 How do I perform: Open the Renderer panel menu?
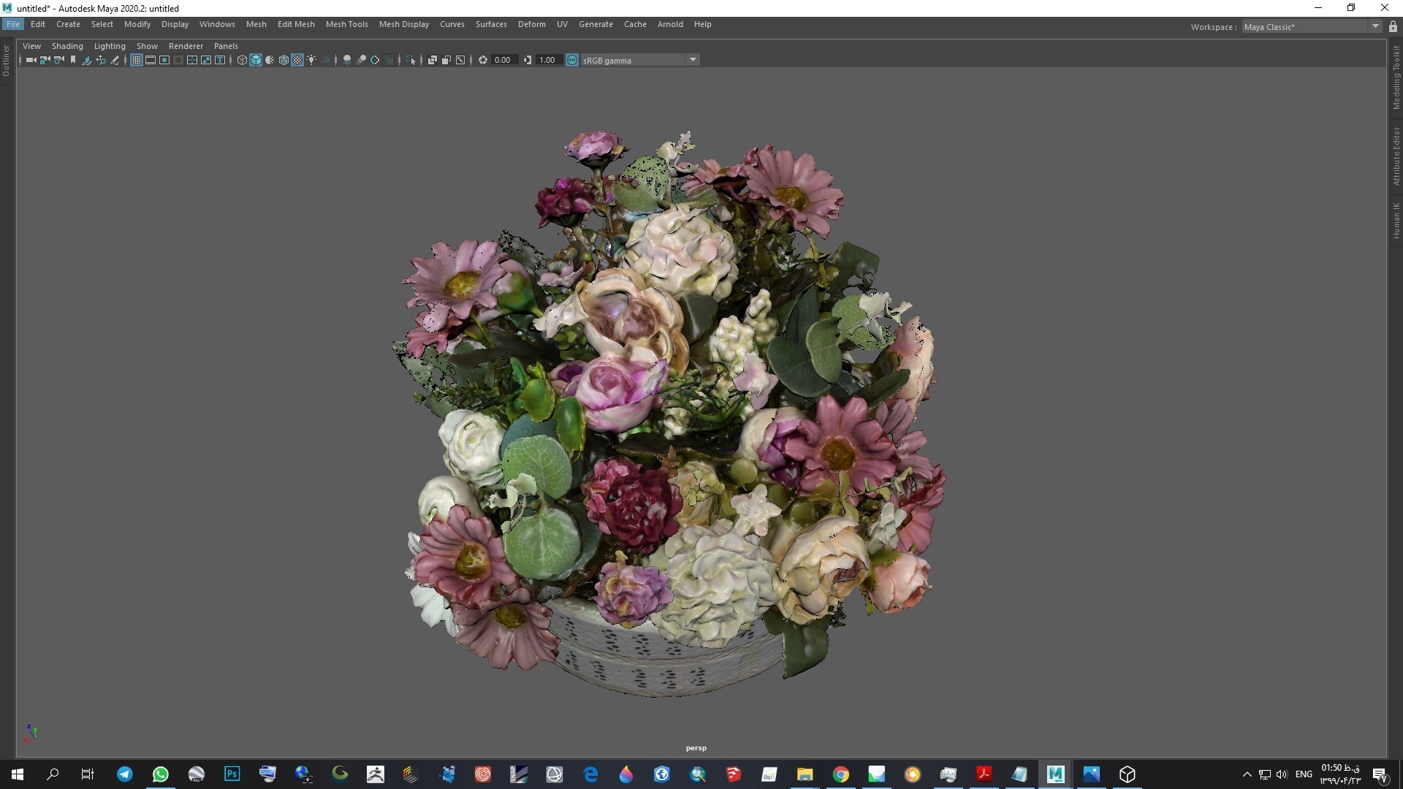[x=186, y=46]
